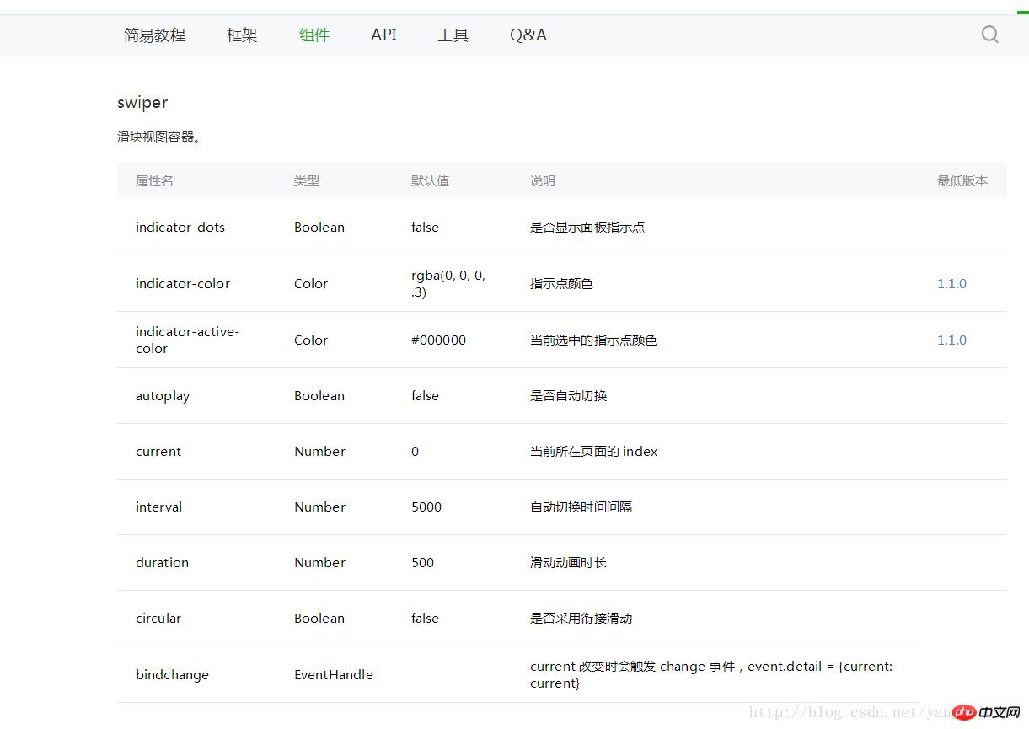Image resolution: width=1029 pixels, height=729 pixels.
Task: Click the swiper heading
Action: pos(142,103)
